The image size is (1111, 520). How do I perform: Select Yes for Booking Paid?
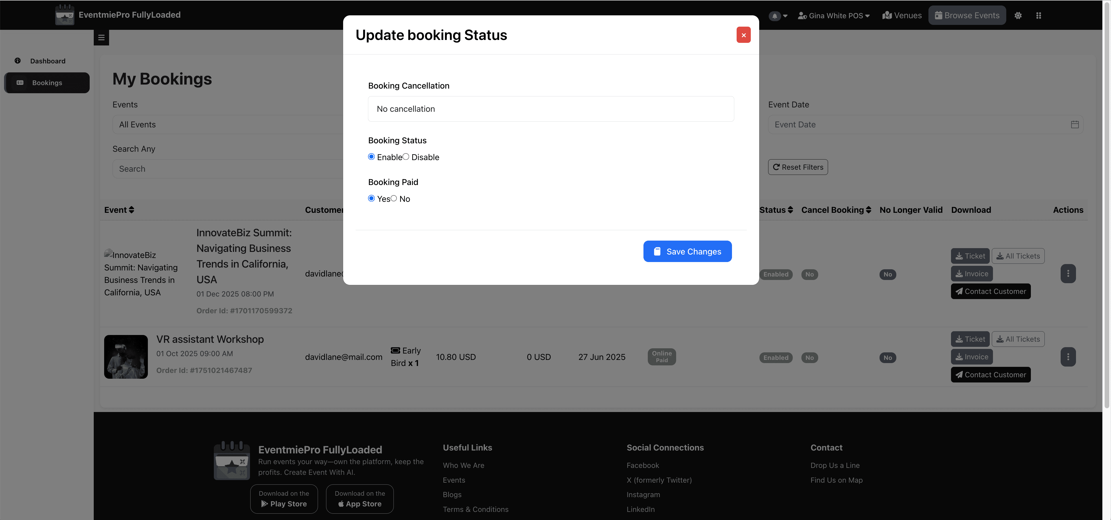371,199
